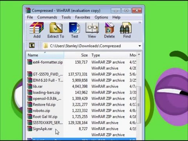Click the WinRAR title bar icon
The width and height of the screenshot is (188, 141).
tap(28, 10)
